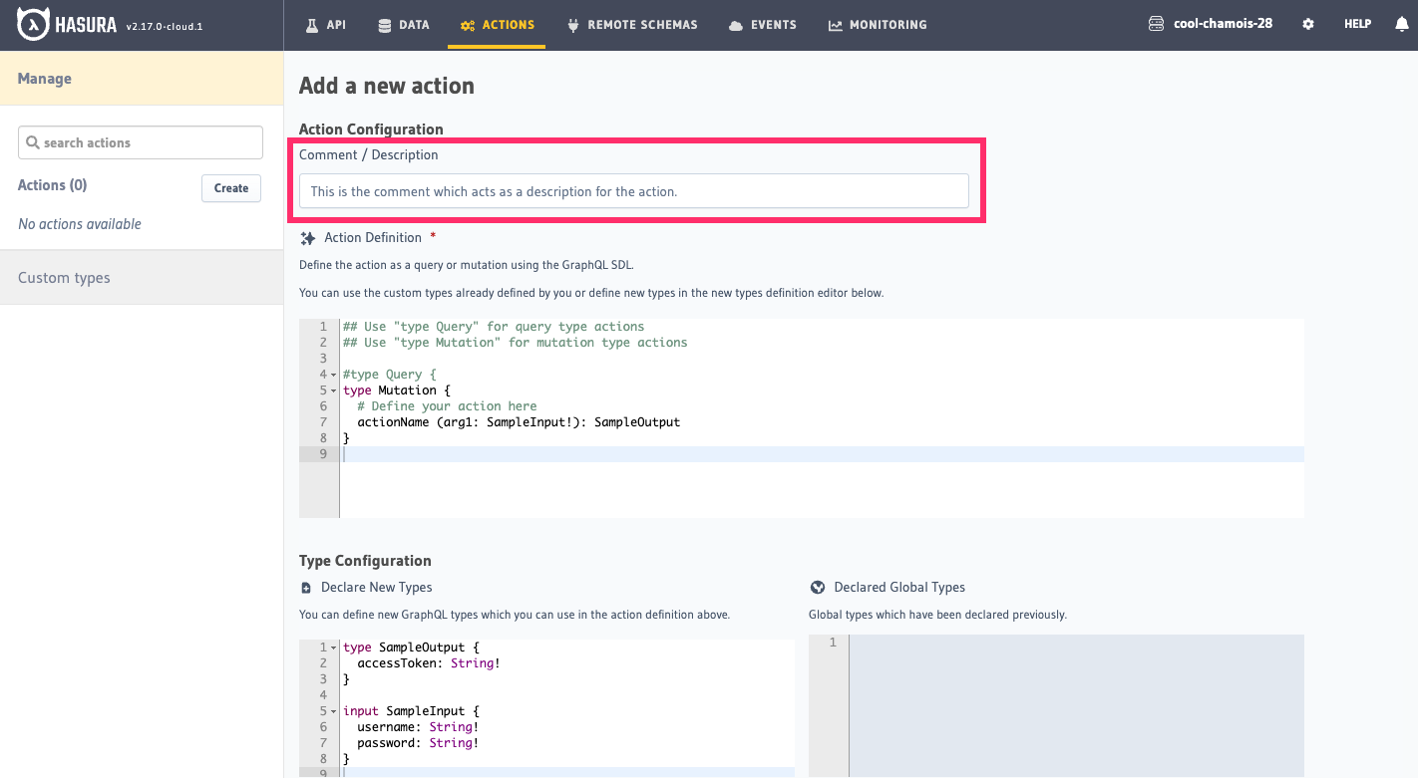1418x778 pixels.
Task: Go to the REMOTE SCHEMAS tab
Action: click(631, 25)
